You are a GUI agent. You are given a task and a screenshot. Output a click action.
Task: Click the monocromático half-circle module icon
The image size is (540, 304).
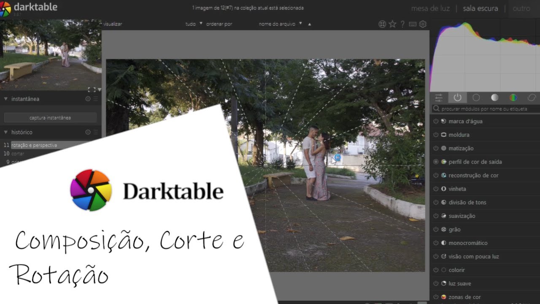[444, 243]
